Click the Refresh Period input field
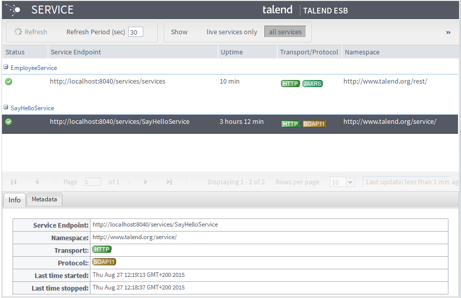Viewport: 461px width, 298px height. click(x=136, y=32)
